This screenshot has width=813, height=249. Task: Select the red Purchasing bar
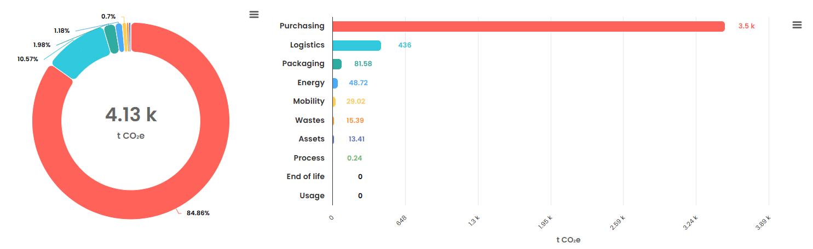(528, 26)
